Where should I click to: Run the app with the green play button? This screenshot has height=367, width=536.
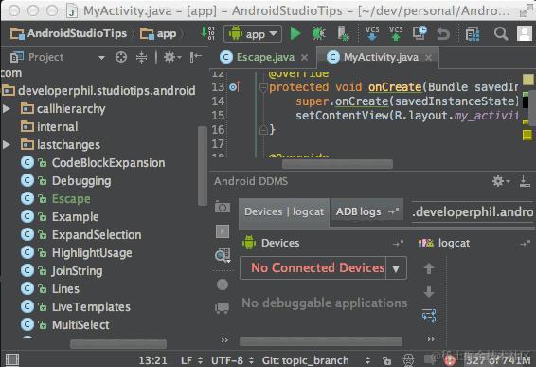coord(295,33)
